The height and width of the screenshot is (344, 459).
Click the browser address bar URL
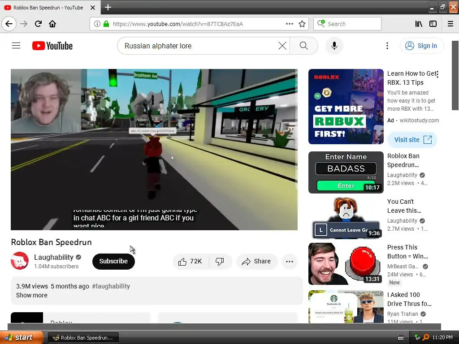pos(178,24)
